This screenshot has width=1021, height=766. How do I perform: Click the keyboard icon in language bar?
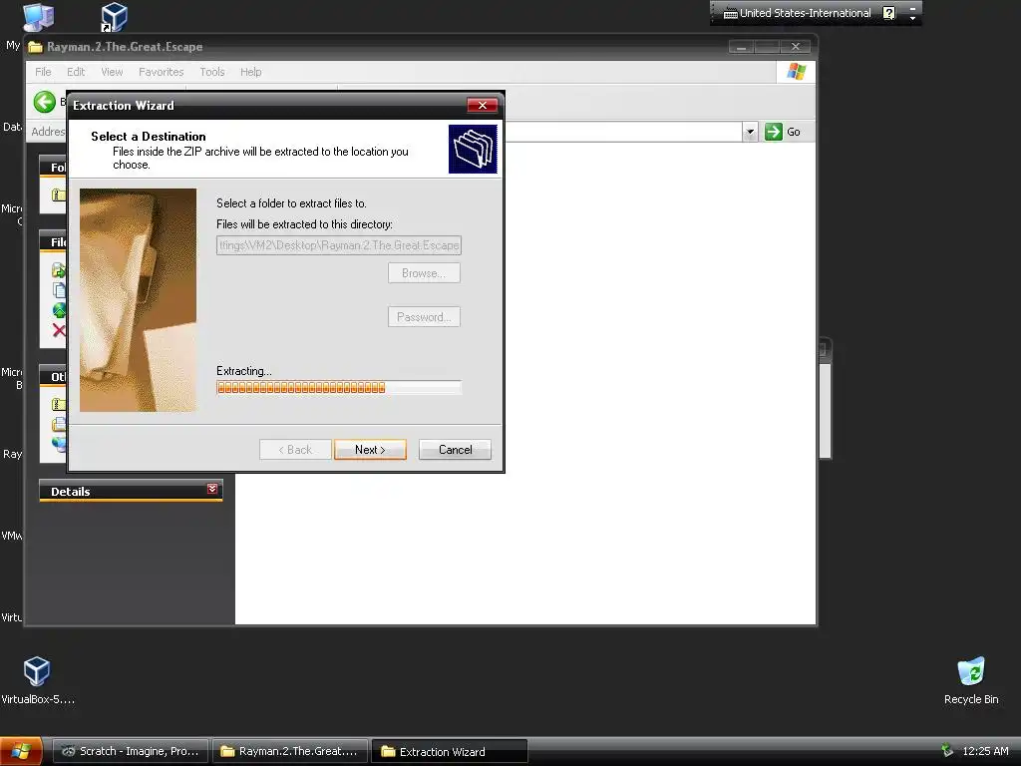click(731, 14)
